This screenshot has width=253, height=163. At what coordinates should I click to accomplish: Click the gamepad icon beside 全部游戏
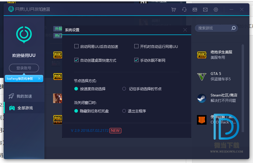click(x=12, y=108)
